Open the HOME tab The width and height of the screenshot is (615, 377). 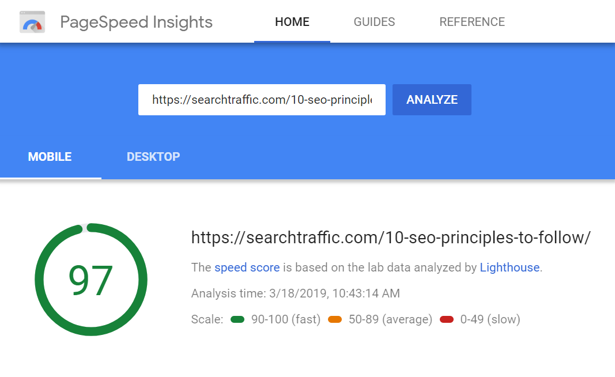pyautogui.click(x=292, y=22)
